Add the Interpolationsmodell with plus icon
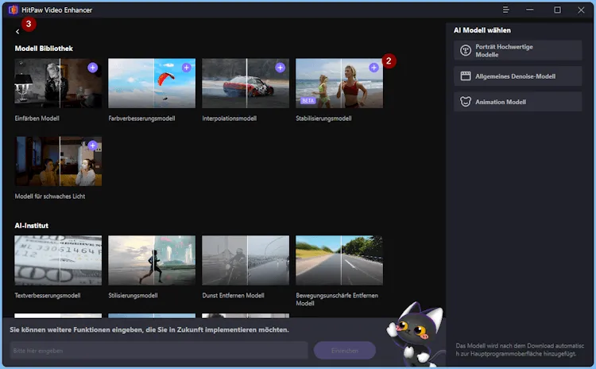 point(280,68)
